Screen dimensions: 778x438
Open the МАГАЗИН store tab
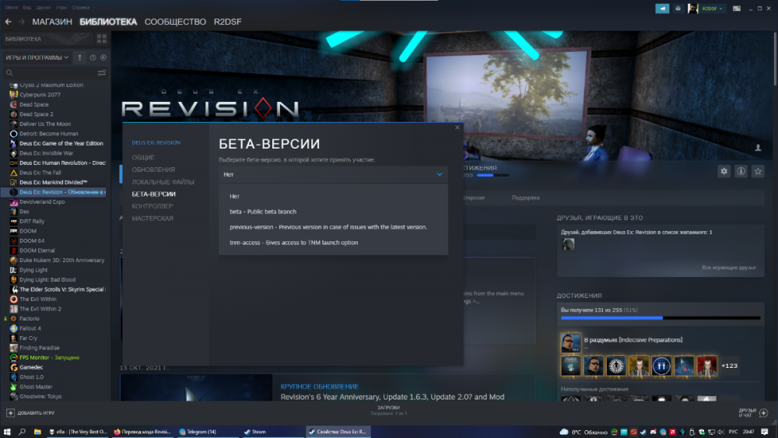[52, 22]
